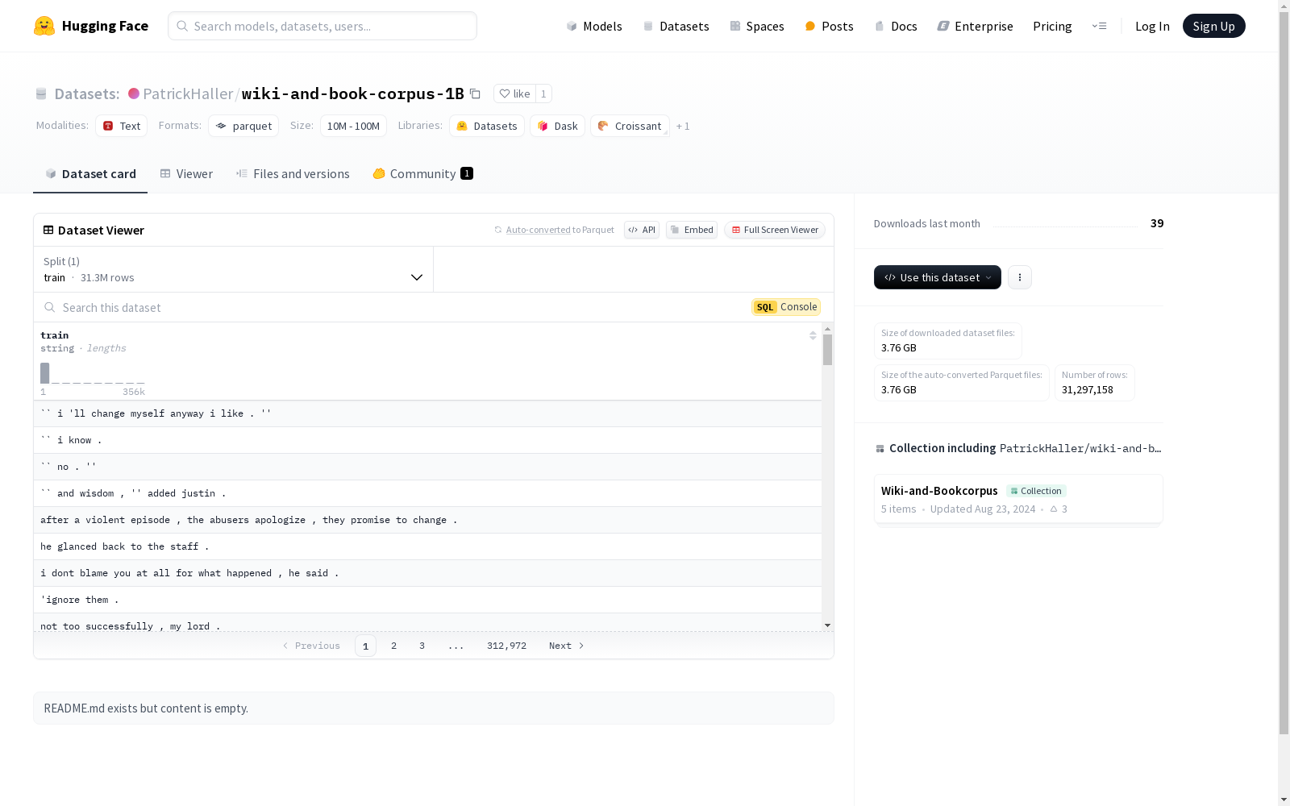This screenshot has width=1290, height=806.
Task: Go to page 2 of rows
Action: pos(393,646)
